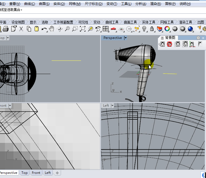Click the light bulb hide/show icon
The image size is (206, 178).
(144, 29)
